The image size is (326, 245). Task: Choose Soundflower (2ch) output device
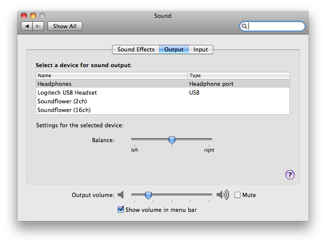coord(163,101)
